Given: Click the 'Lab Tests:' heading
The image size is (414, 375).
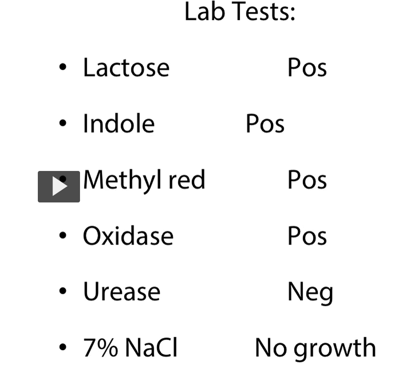Looking at the screenshot, I should click(240, 12).
